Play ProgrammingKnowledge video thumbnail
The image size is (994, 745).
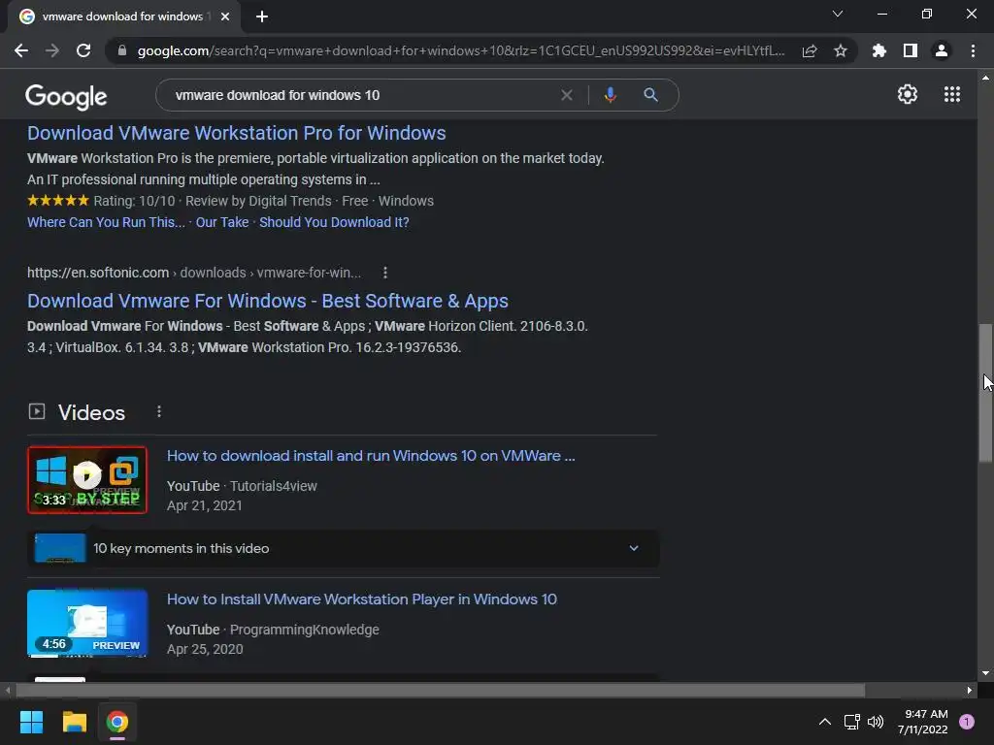click(87, 624)
